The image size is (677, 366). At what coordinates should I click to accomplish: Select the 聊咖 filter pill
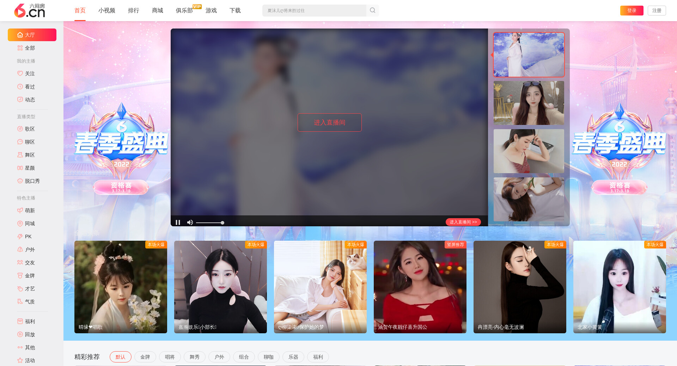coord(269,357)
